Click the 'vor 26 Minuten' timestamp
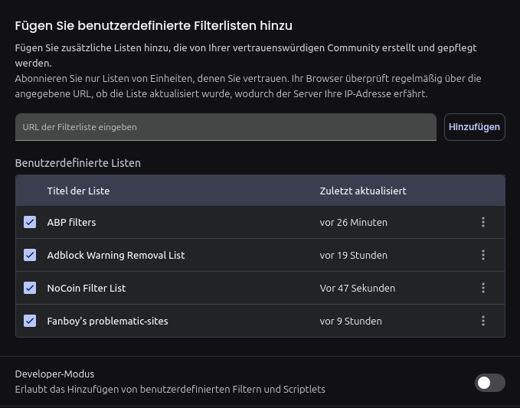Viewport: 520px width, 408px height. click(x=353, y=222)
